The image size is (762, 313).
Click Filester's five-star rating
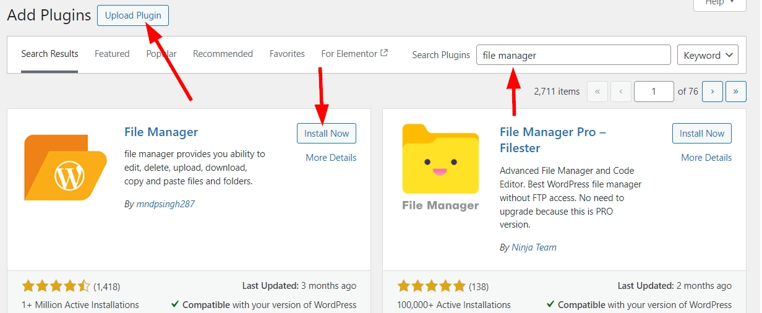point(431,286)
